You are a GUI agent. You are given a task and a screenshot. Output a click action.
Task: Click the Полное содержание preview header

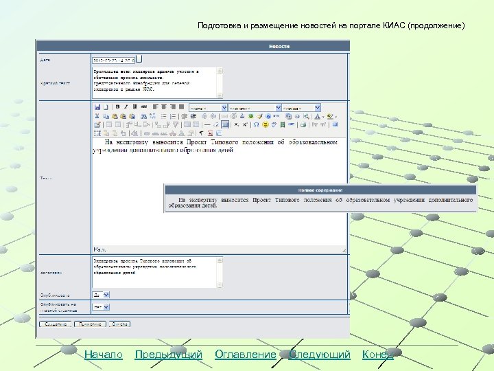click(x=320, y=190)
